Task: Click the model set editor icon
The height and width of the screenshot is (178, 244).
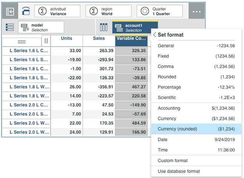Action: pos(25,28)
